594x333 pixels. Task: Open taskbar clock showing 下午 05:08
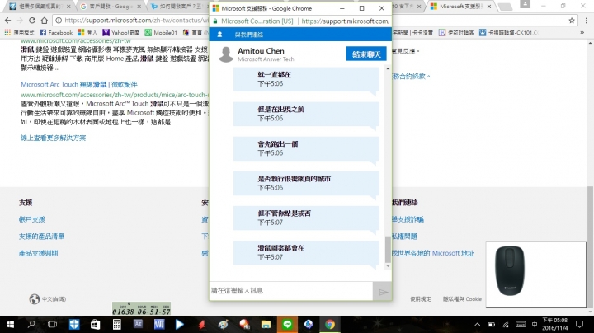[555, 324]
